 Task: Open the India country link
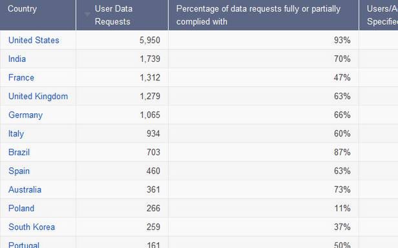(17, 59)
